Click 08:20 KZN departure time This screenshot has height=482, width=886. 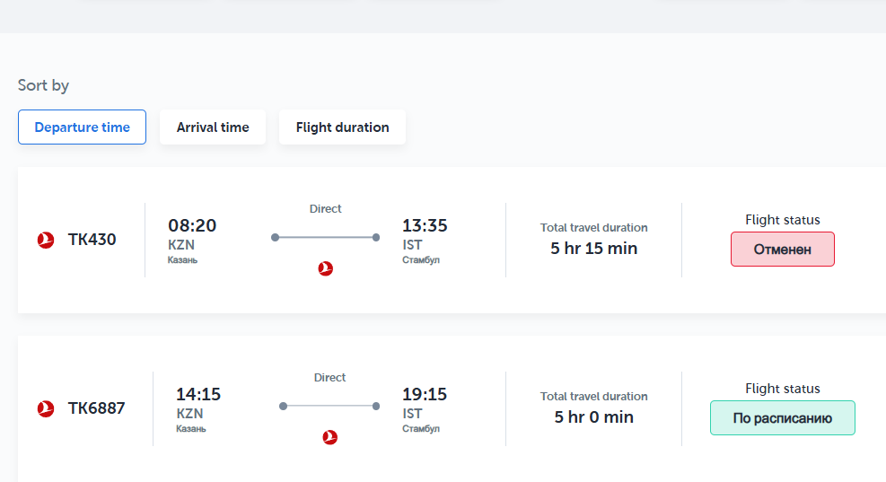(x=192, y=225)
